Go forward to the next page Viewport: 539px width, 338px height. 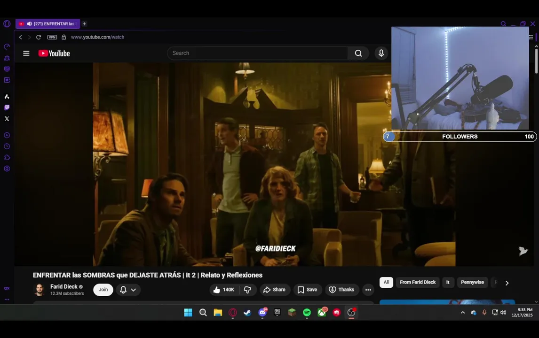tap(30, 37)
